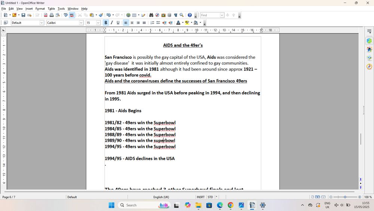Open sidebar Navigator compass icon
Viewport: 374px width, 211px height.
[x=369, y=66]
